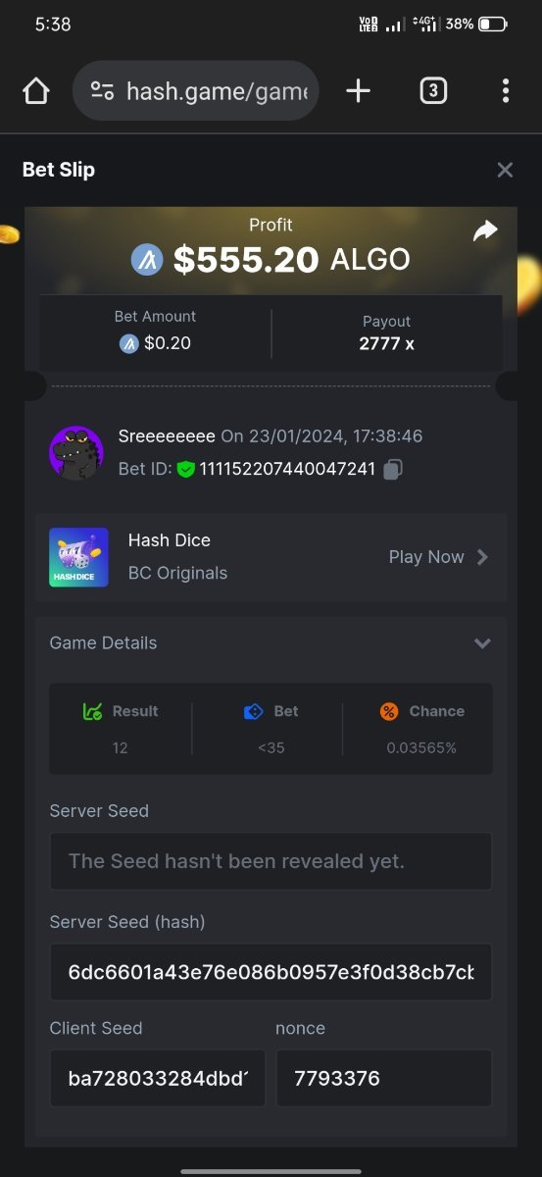
Task: Select the Client Seed field
Action: (x=158, y=1078)
